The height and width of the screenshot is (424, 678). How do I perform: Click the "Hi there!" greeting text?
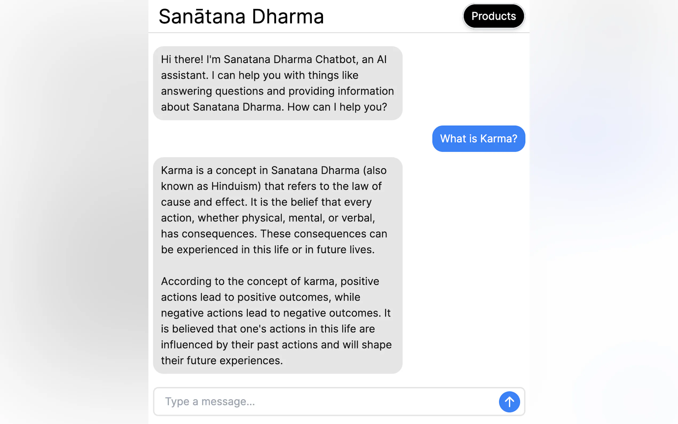[182, 60]
